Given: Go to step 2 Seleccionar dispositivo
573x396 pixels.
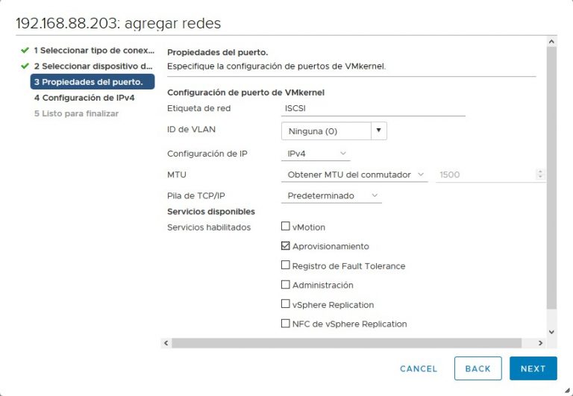Looking at the screenshot, I should pyautogui.click(x=93, y=66).
